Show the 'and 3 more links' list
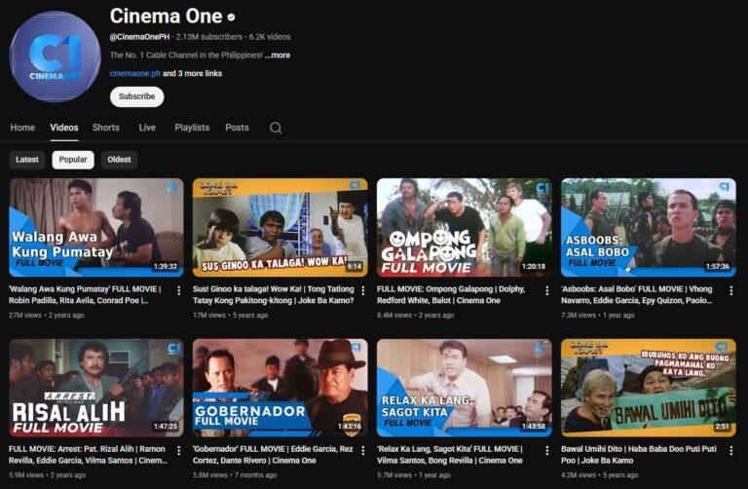The width and height of the screenshot is (748, 489). point(192,73)
